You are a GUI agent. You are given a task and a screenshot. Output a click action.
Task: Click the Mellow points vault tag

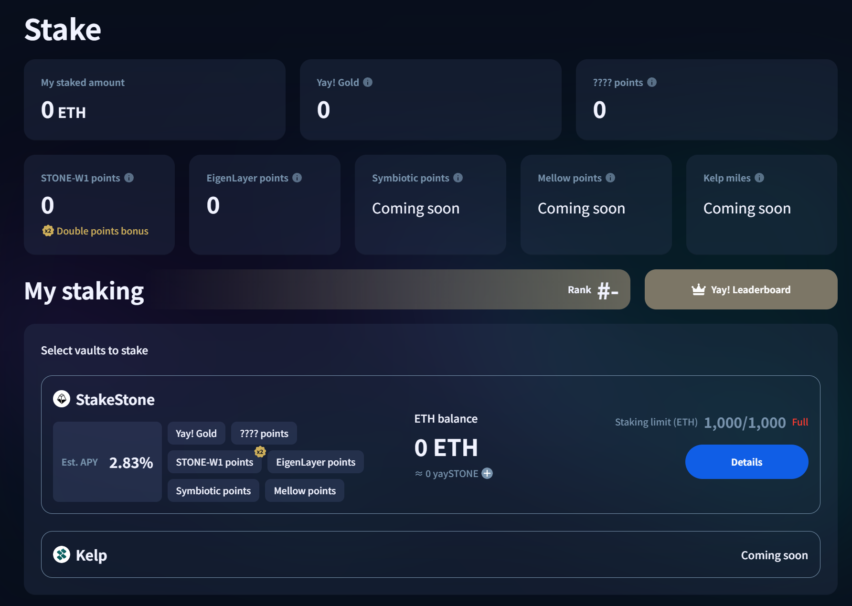305,490
